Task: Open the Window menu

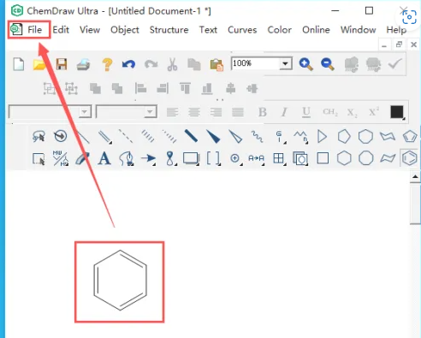Action: (359, 30)
